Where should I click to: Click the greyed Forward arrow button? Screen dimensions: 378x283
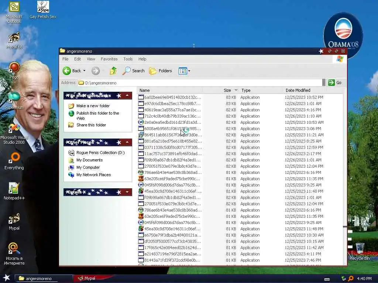click(96, 71)
